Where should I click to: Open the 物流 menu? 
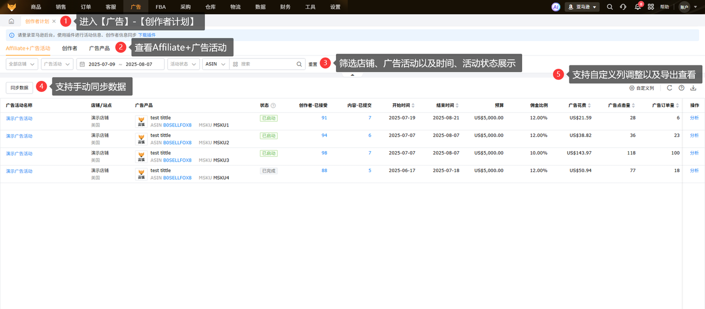click(x=235, y=7)
